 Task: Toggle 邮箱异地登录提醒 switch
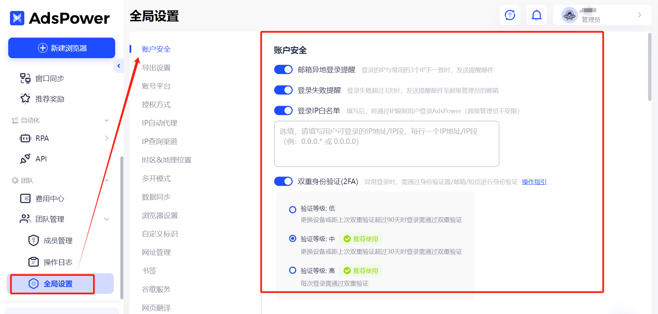[x=283, y=69]
